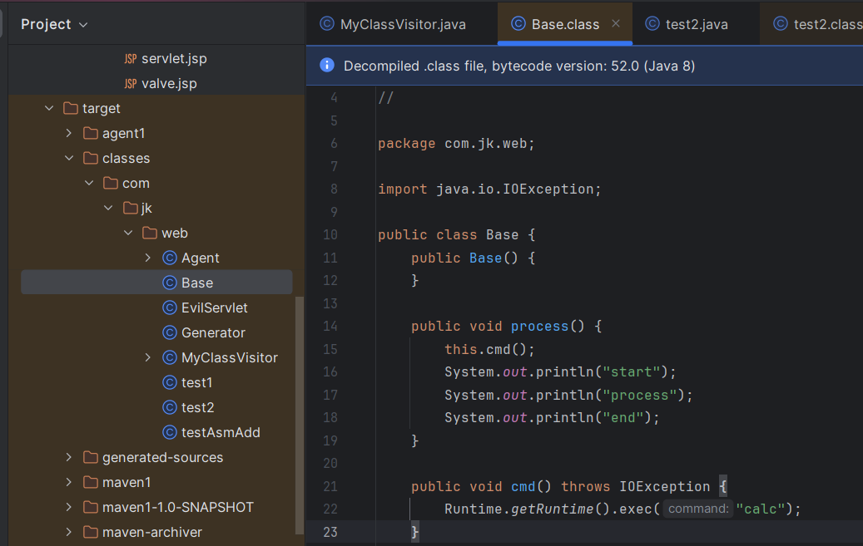Image resolution: width=863 pixels, height=546 pixels.
Task: Open valve.jsp in the project tree
Action: (x=169, y=84)
